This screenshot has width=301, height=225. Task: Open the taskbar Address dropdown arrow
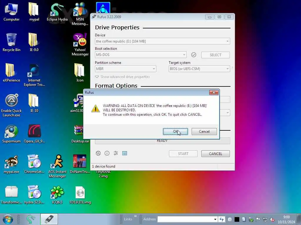[x=215, y=219]
